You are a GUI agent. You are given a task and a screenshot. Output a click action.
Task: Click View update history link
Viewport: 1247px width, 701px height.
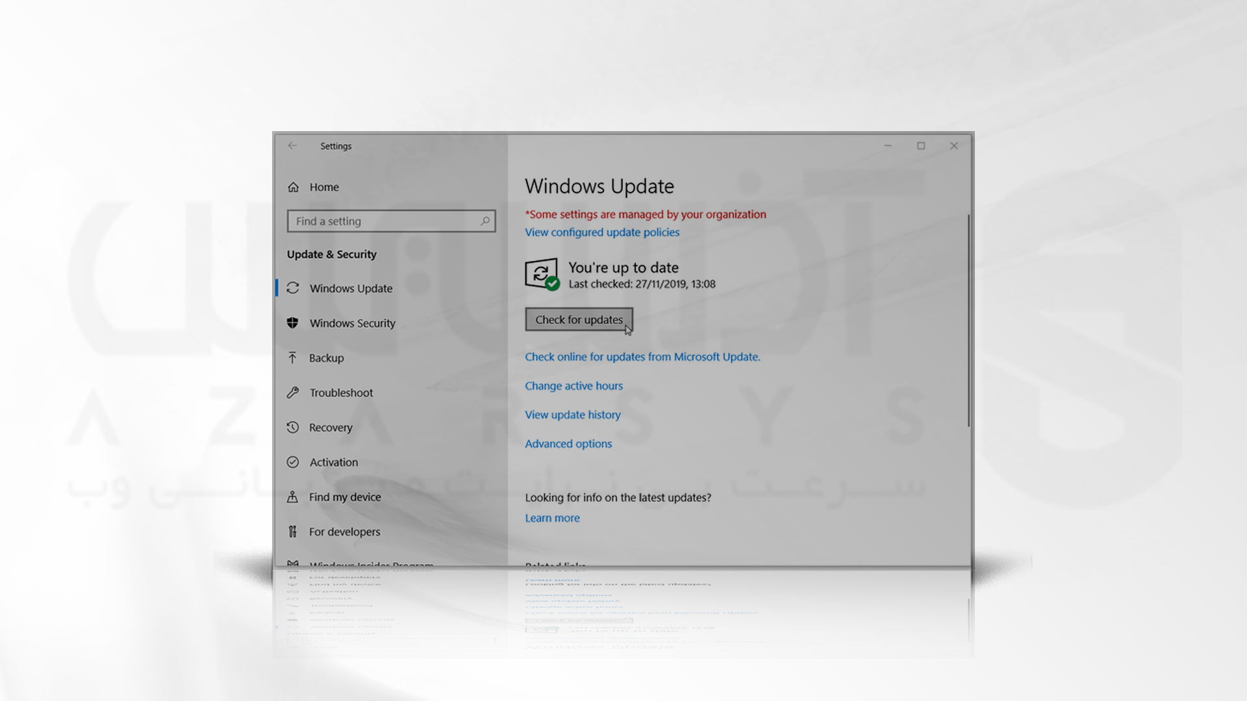click(x=573, y=415)
